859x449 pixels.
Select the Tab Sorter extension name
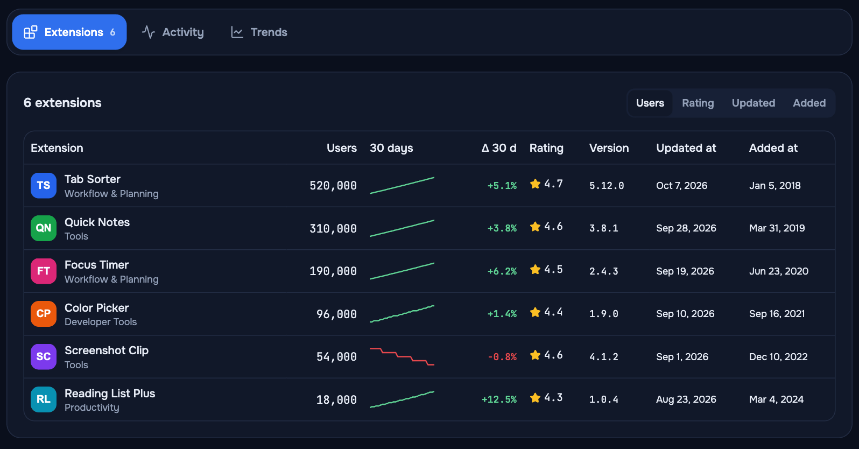click(x=93, y=179)
